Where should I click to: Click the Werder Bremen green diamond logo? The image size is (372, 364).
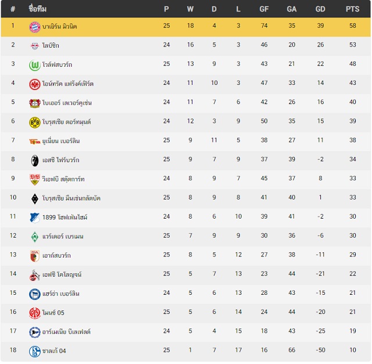click(35, 237)
